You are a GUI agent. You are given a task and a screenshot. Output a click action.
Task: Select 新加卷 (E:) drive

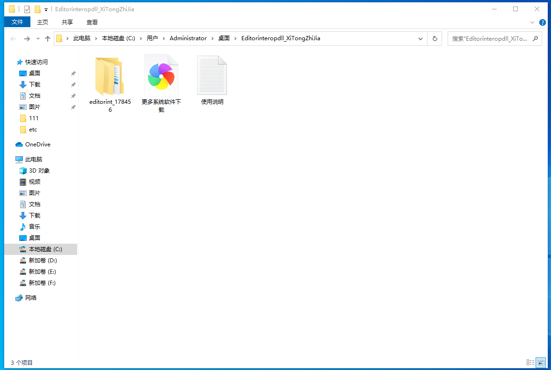point(42,272)
